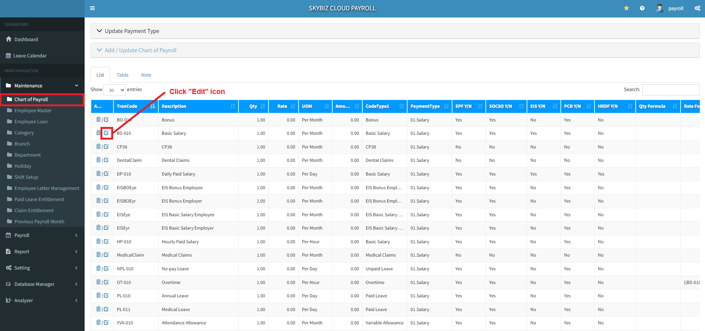Screen dimensions: 705x331
Task: Switch to the Table tab
Action: click(x=122, y=75)
